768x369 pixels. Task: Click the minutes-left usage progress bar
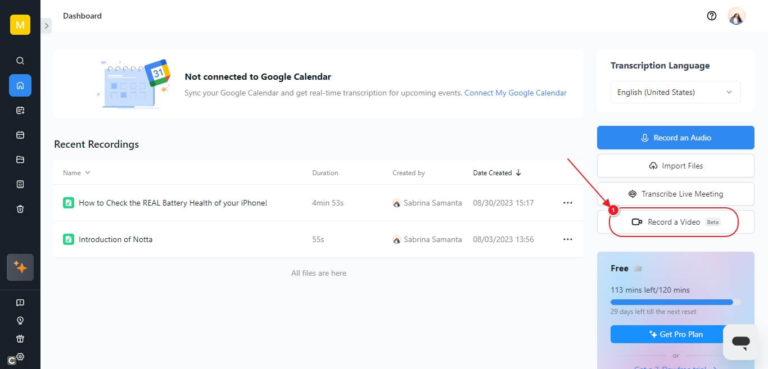point(676,302)
